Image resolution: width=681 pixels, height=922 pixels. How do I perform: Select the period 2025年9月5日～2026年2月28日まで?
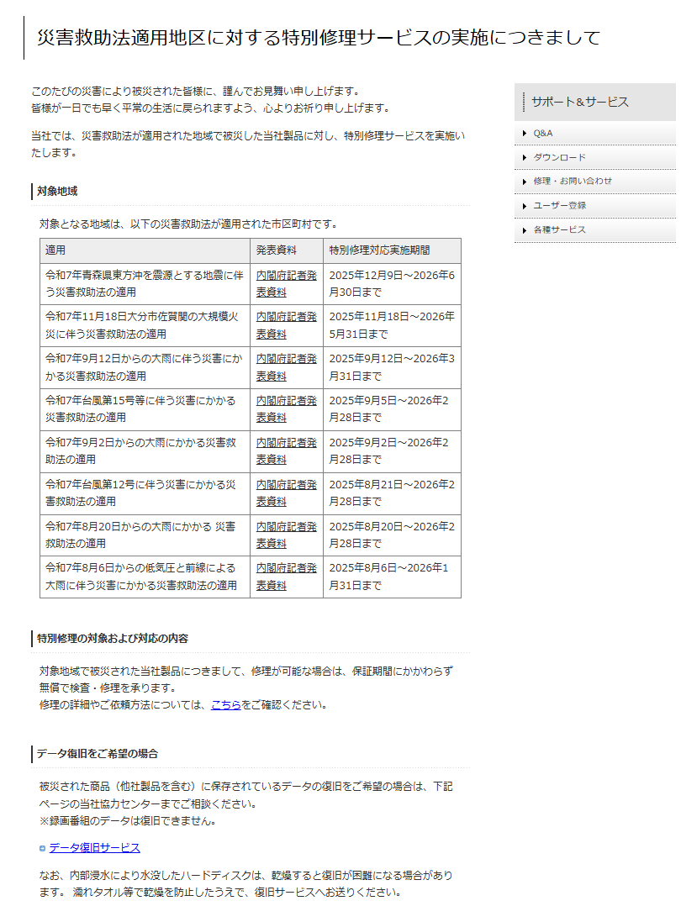point(393,408)
